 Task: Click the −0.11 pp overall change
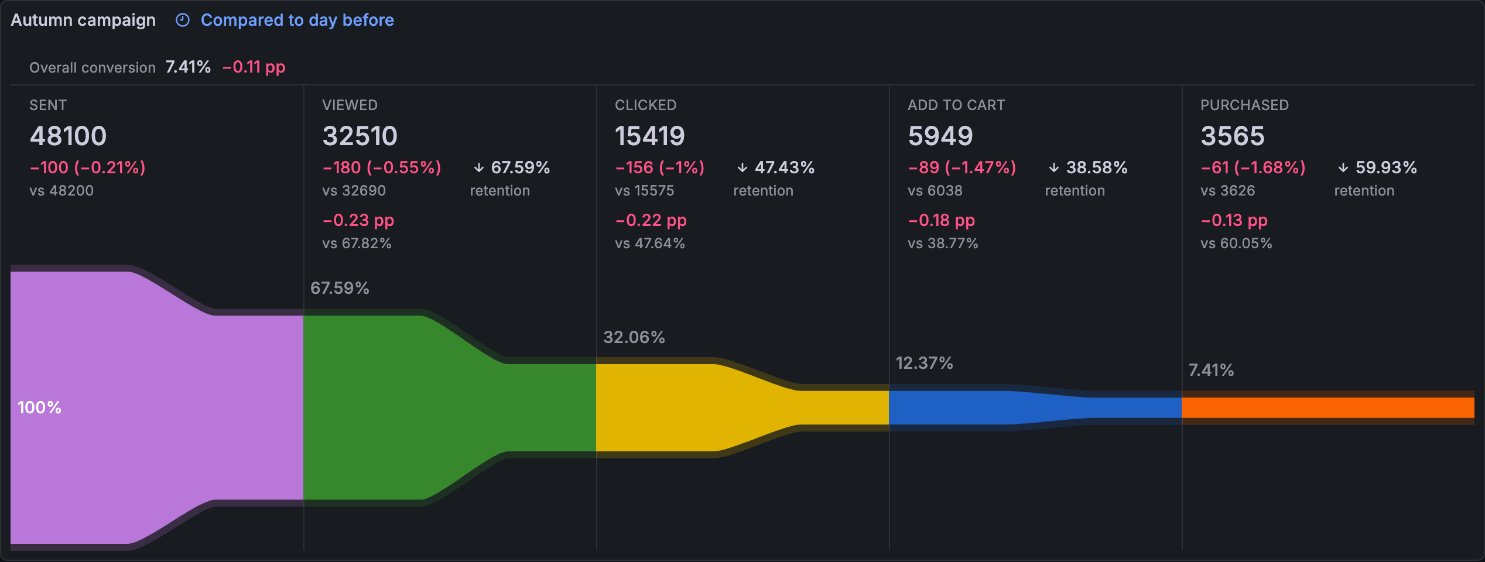point(254,67)
